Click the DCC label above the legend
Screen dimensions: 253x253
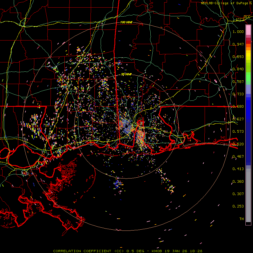coord(247,17)
